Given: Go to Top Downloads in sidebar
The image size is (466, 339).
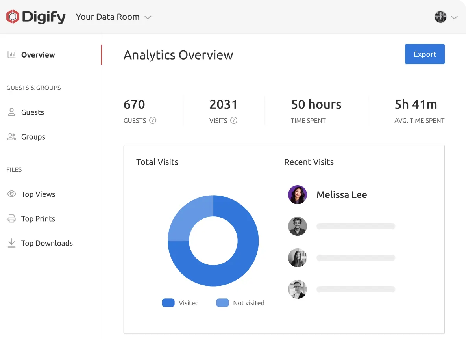Looking at the screenshot, I should [47, 243].
